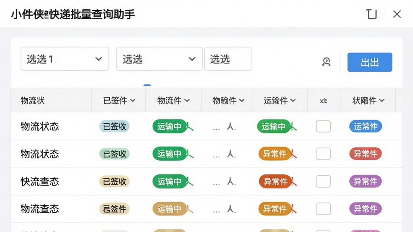Viewport: 413px width, 232px height.
Task: Tick the checkbox in the second 物流状态 row
Action: [x=323, y=153]
